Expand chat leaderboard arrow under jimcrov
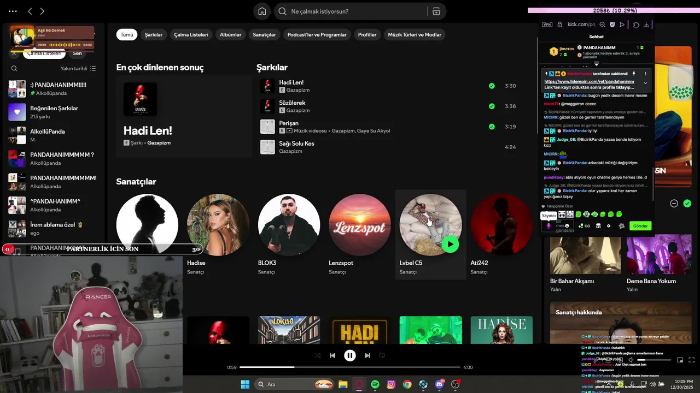Image resolution: width=700 pixels, height=393 pixels. tap(597, 63)
